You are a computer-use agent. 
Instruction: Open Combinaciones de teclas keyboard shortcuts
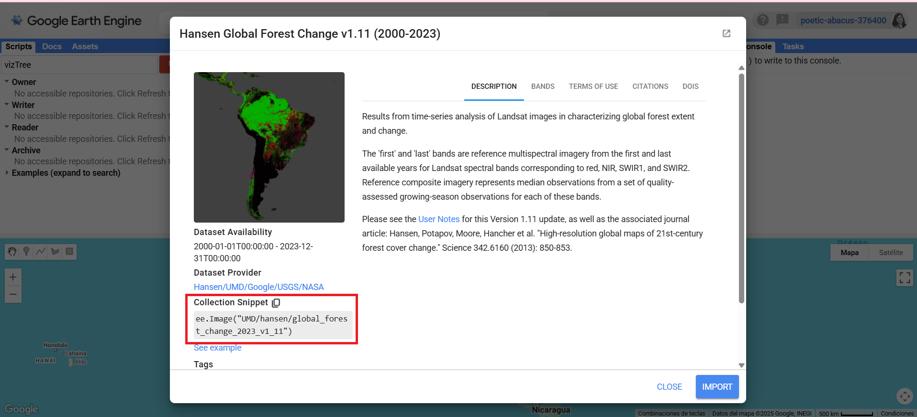coord(671,413)
